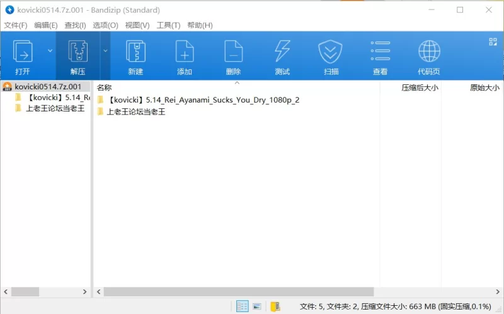504x314 pixels.
Task: Open the 文件(F) menu
Action: pos(15,25)
